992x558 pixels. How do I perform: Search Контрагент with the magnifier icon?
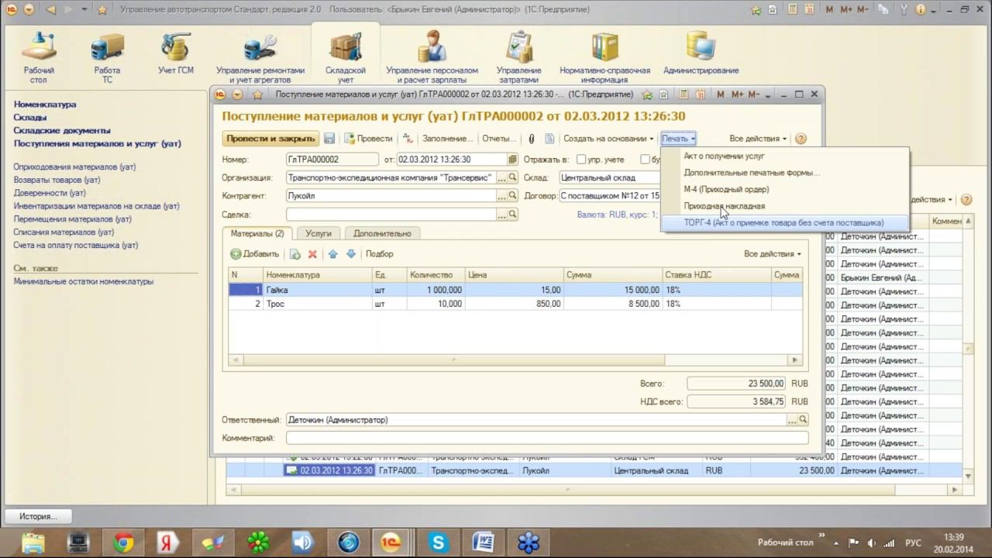click(x=512, y=196)
